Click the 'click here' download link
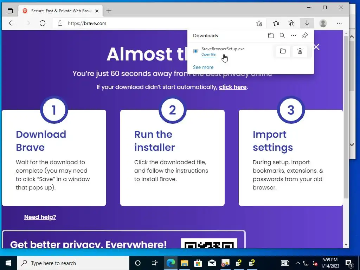The height and width of the screenshot is (270, 360). 233,87
